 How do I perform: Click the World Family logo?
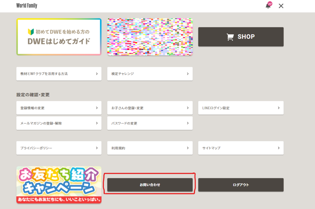tap(27, 6)
